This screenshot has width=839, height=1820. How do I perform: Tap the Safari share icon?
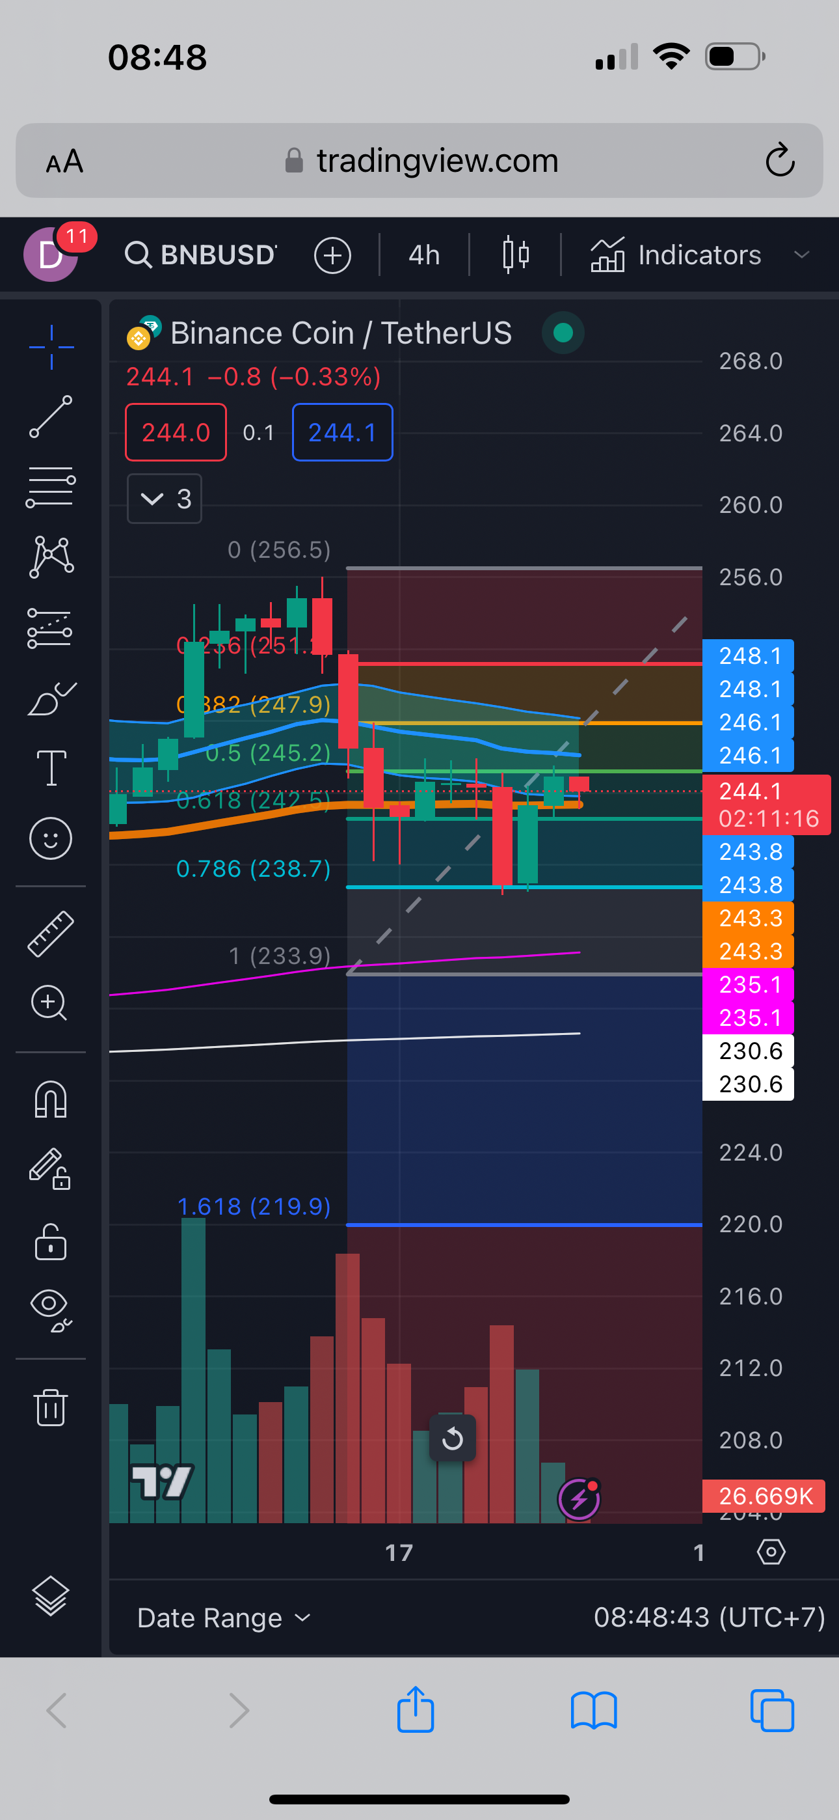point(415,1709)
